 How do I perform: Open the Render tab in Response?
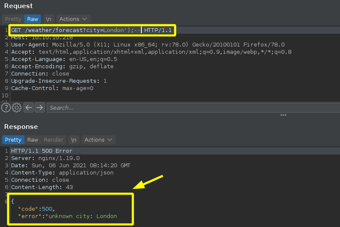[54, 140]
